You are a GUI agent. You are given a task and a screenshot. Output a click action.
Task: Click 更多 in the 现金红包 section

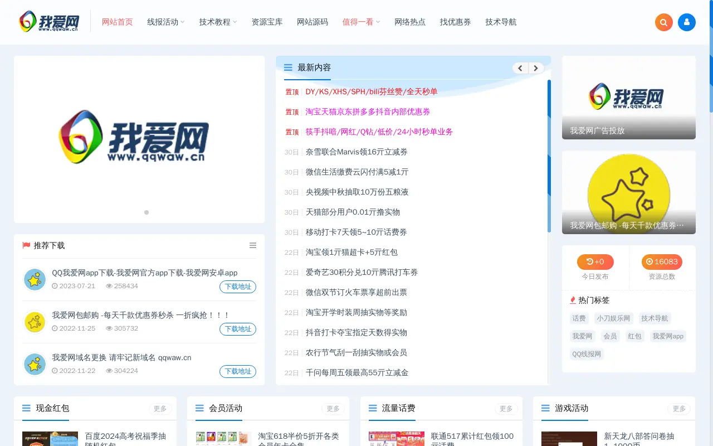(x=160, y=409)
